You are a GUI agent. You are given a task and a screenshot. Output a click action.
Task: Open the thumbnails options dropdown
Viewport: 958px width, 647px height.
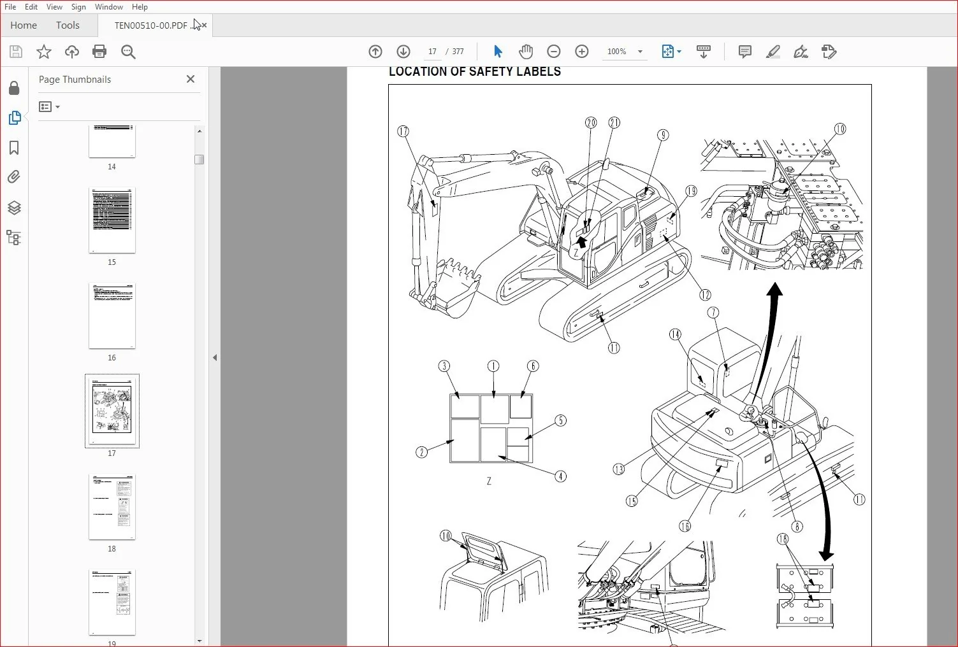[49, 107]
